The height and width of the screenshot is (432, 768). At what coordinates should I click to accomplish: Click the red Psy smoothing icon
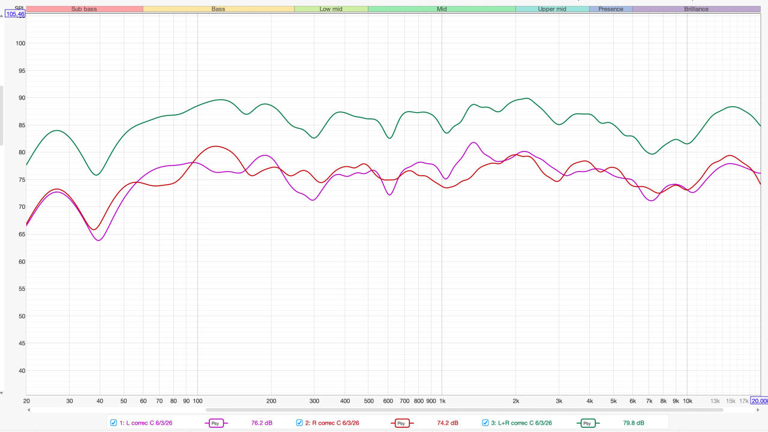402,423
